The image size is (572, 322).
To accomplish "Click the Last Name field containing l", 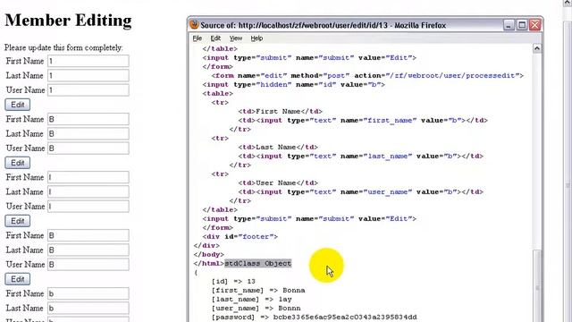I will click(88, 191).
